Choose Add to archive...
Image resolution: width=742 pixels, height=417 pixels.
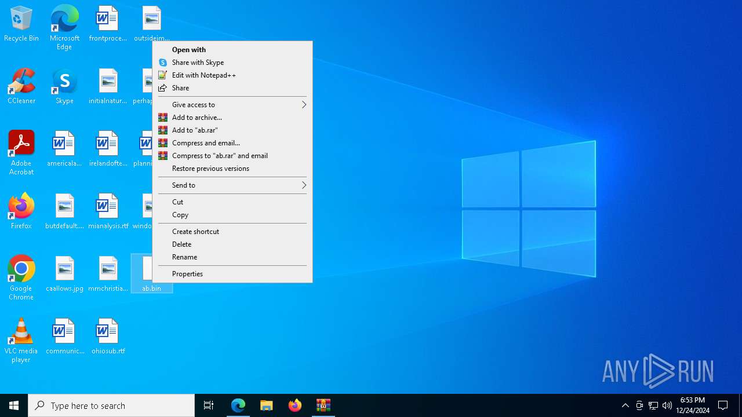(x=232, y=118)
